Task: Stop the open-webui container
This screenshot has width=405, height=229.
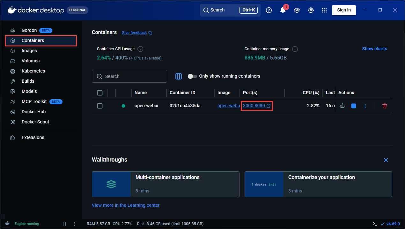Action: point(354,106)
